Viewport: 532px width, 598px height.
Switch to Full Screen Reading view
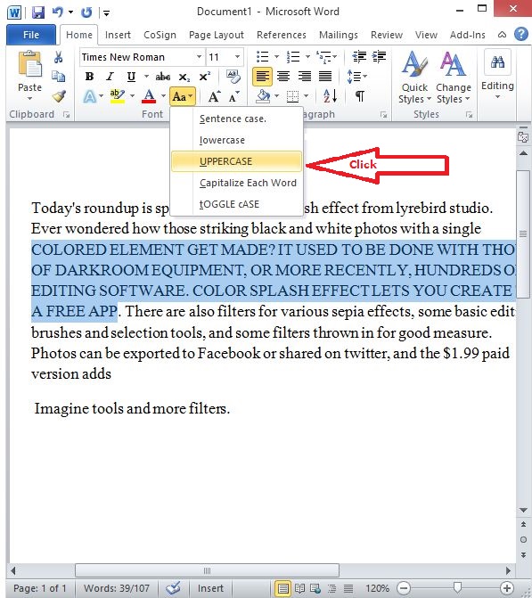pos(299,588)
